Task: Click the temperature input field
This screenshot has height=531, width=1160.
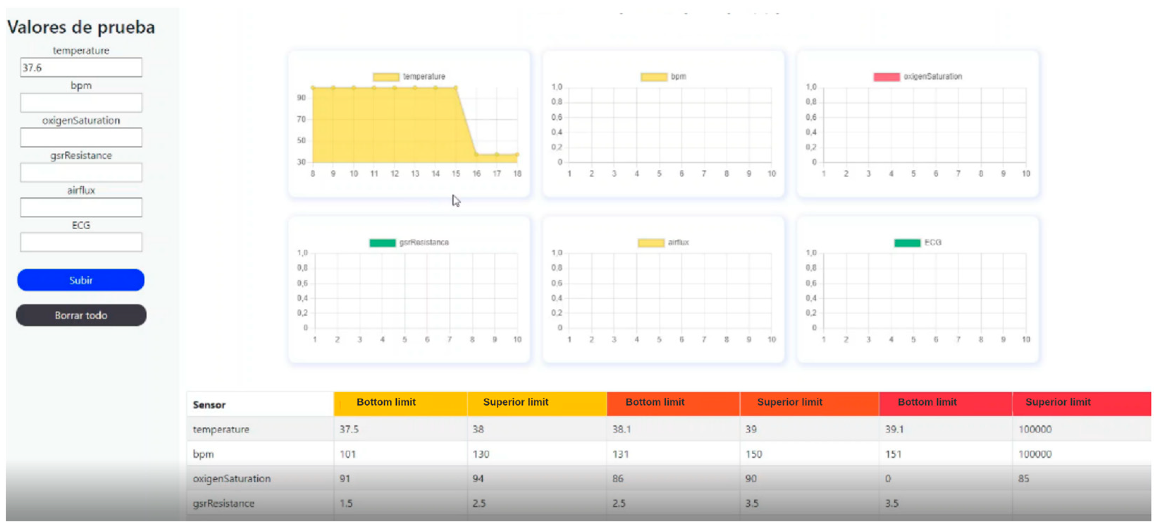Action: [81, 68]
